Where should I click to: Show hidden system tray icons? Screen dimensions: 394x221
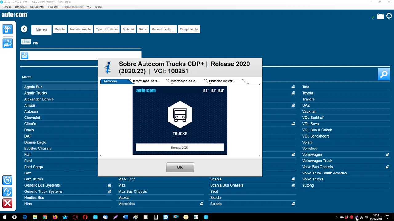point(336,217)
